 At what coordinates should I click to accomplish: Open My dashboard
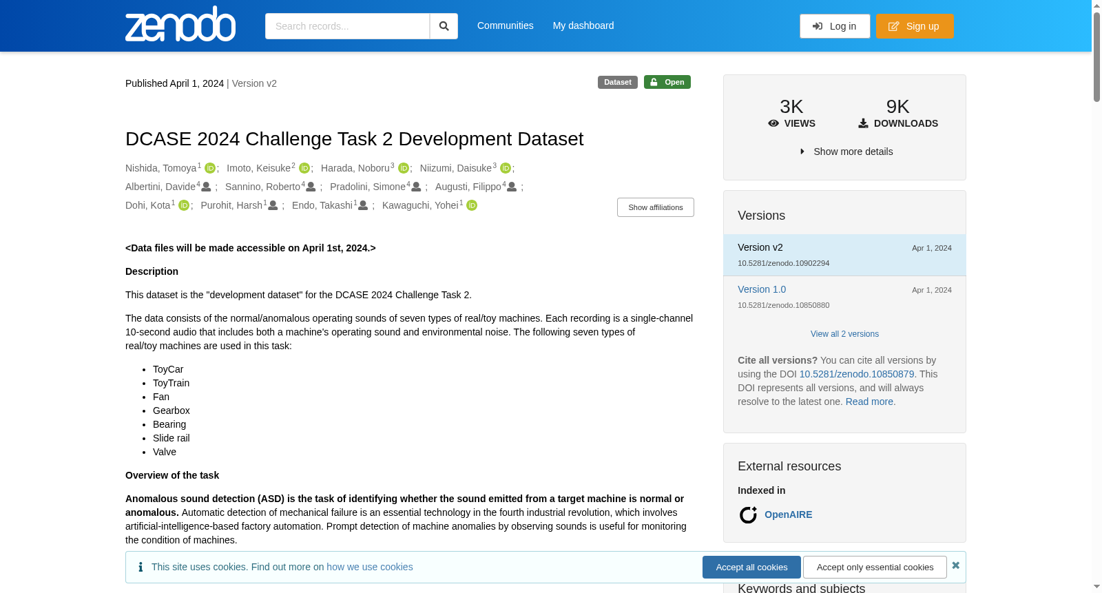[x=583, y=25]
